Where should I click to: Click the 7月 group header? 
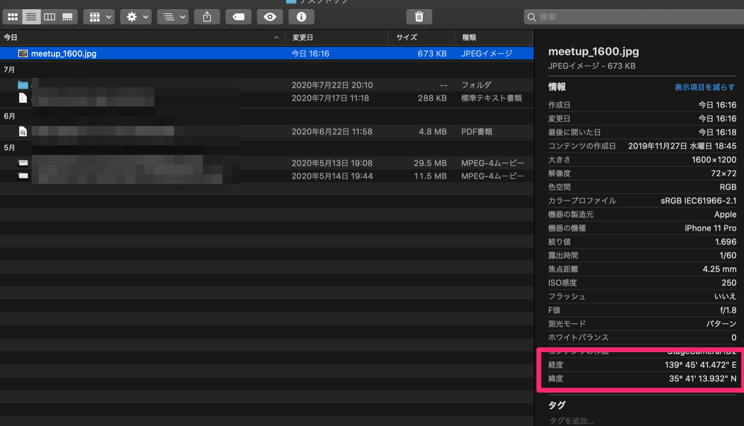pos(9,70)
